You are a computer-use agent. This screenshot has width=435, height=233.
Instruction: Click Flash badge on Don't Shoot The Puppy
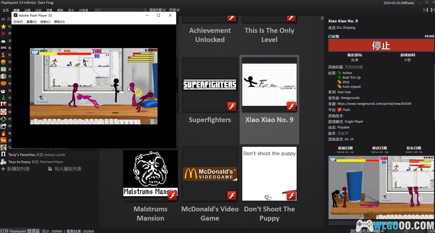[291, 196]
